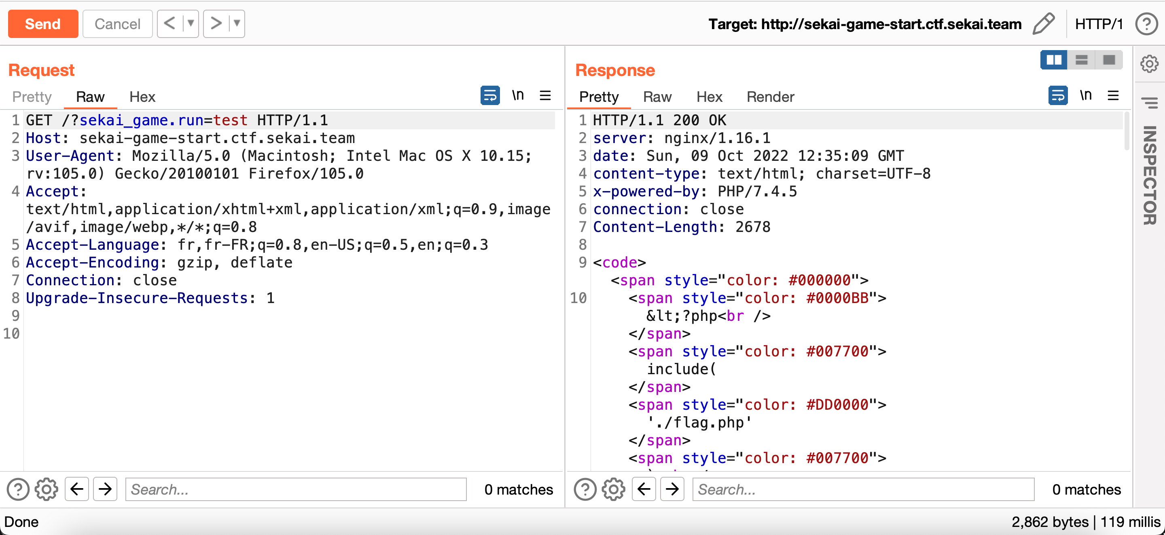Select the Request Raw tab

click(90, 97)
